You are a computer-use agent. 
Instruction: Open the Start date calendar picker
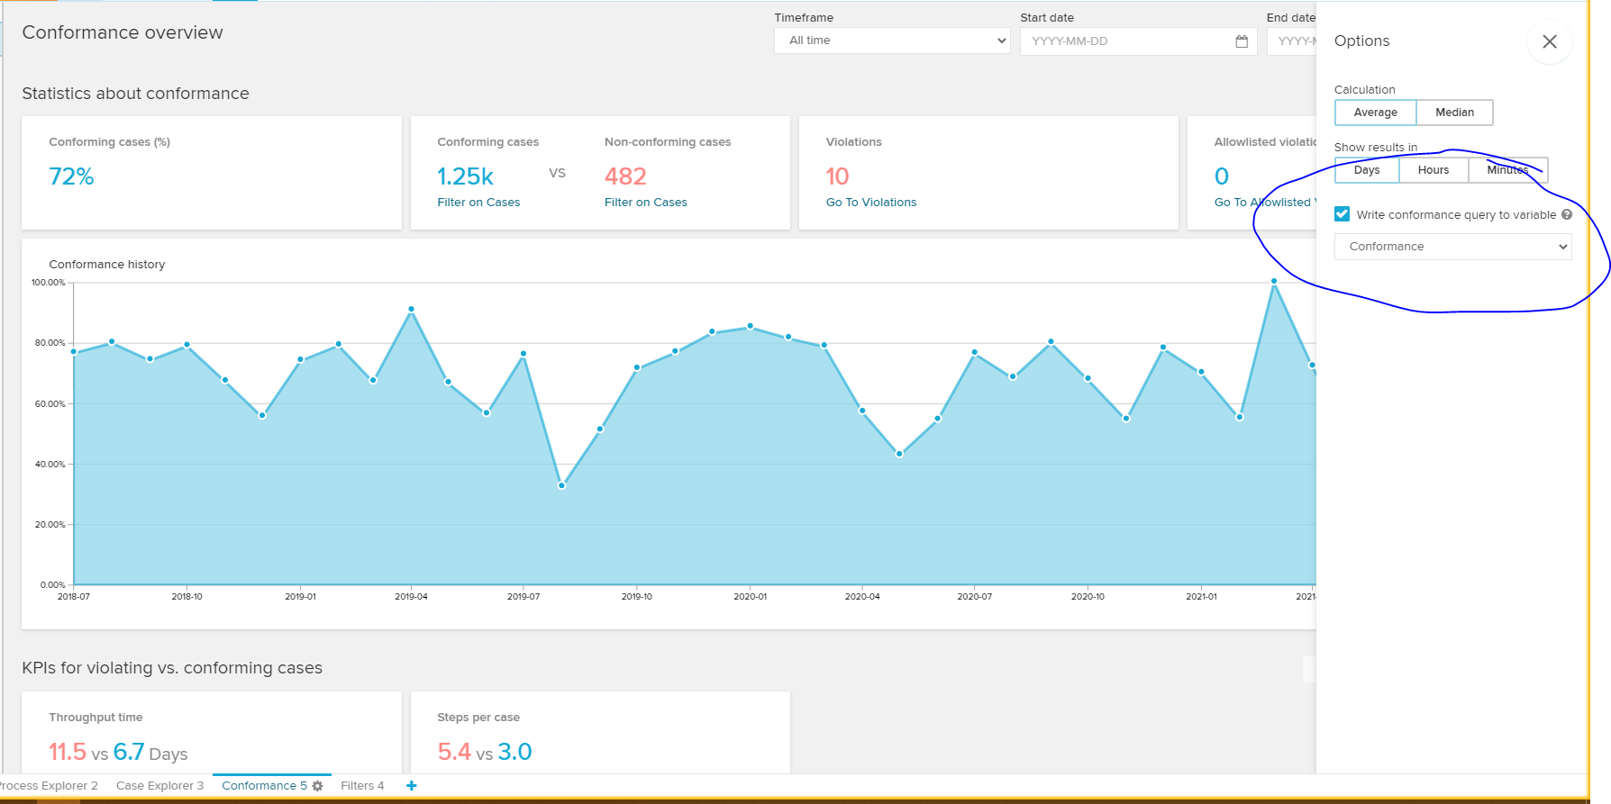click(1242, 41)
